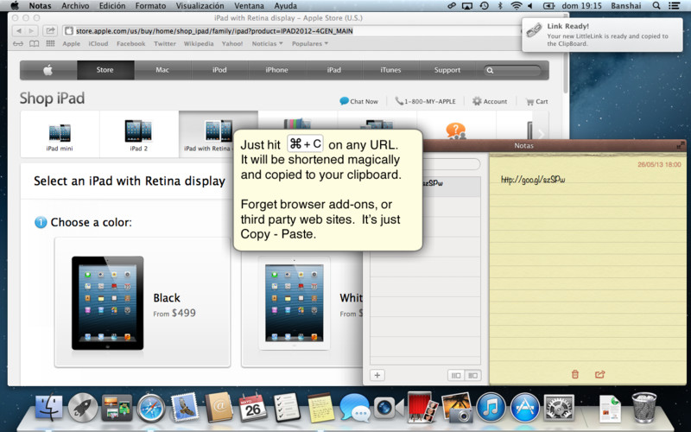Click the iCloud bookmark
The height and width of the screenshot is (432, 691).
(98, 44)
